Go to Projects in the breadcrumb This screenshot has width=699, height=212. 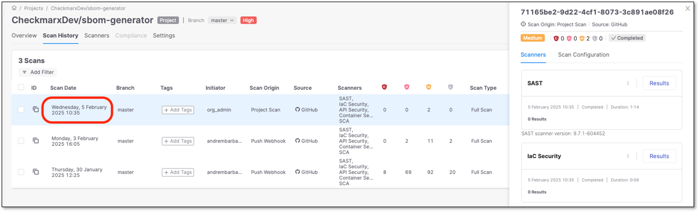coord(34,9)
